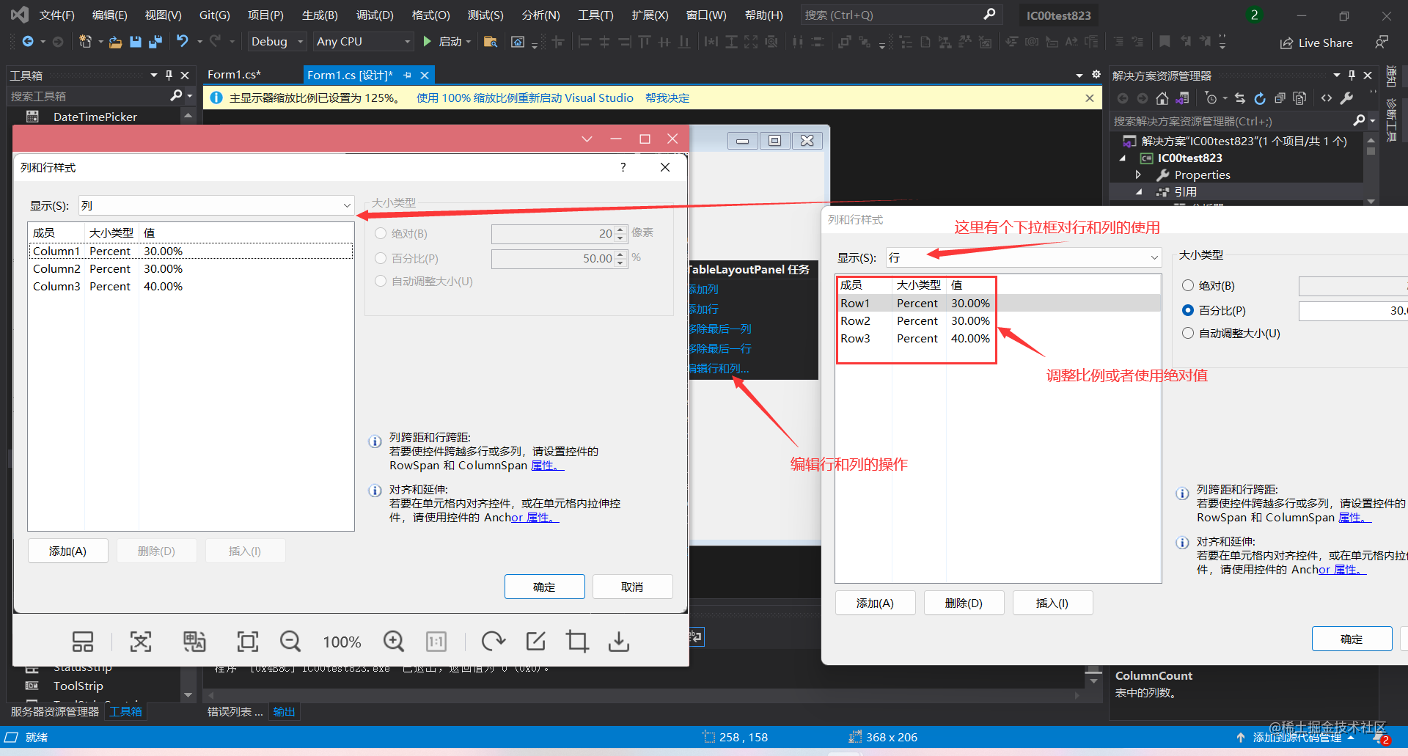Expand the Properties node in Solution Explorer
This screenshot has width=1408, height=756.
[x=1138, y=175]
